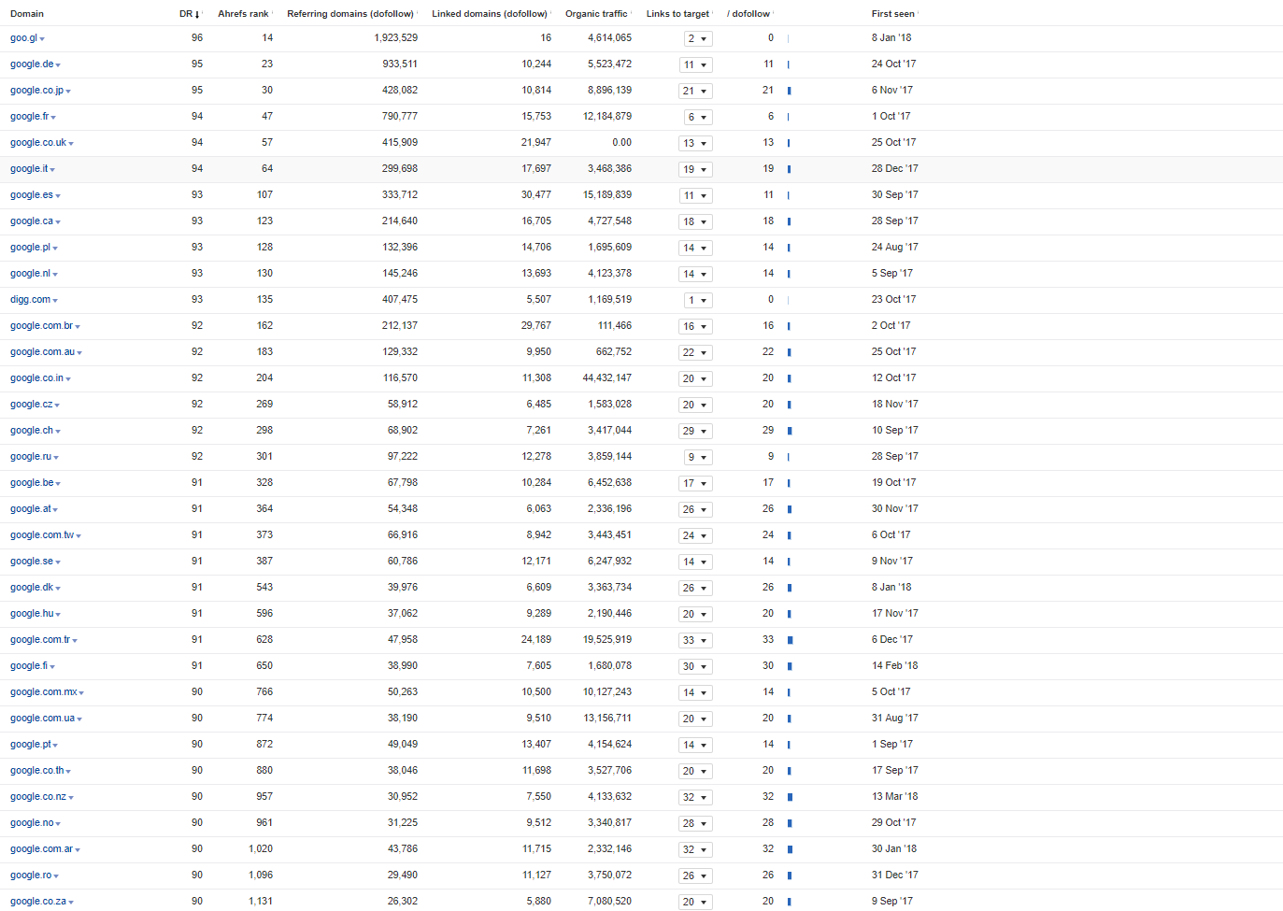Image resolution: width=1283 pixels, height=911 pixels.
Task: Open the google.com.br domain link
Action: coord(42,325)
